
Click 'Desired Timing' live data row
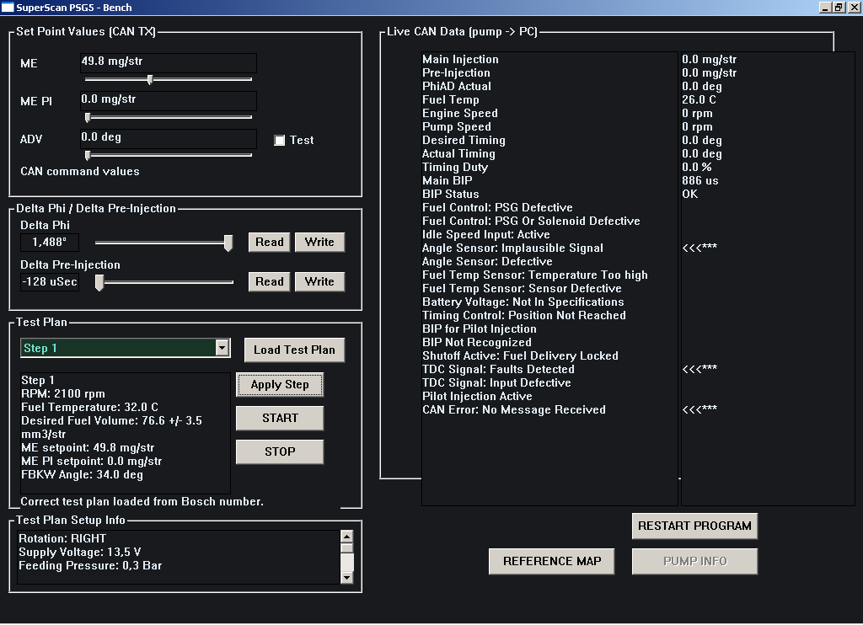point(464,141)
